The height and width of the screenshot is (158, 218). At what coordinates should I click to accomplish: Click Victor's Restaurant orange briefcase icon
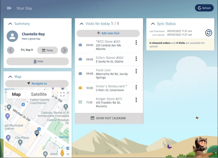(80, 88)
